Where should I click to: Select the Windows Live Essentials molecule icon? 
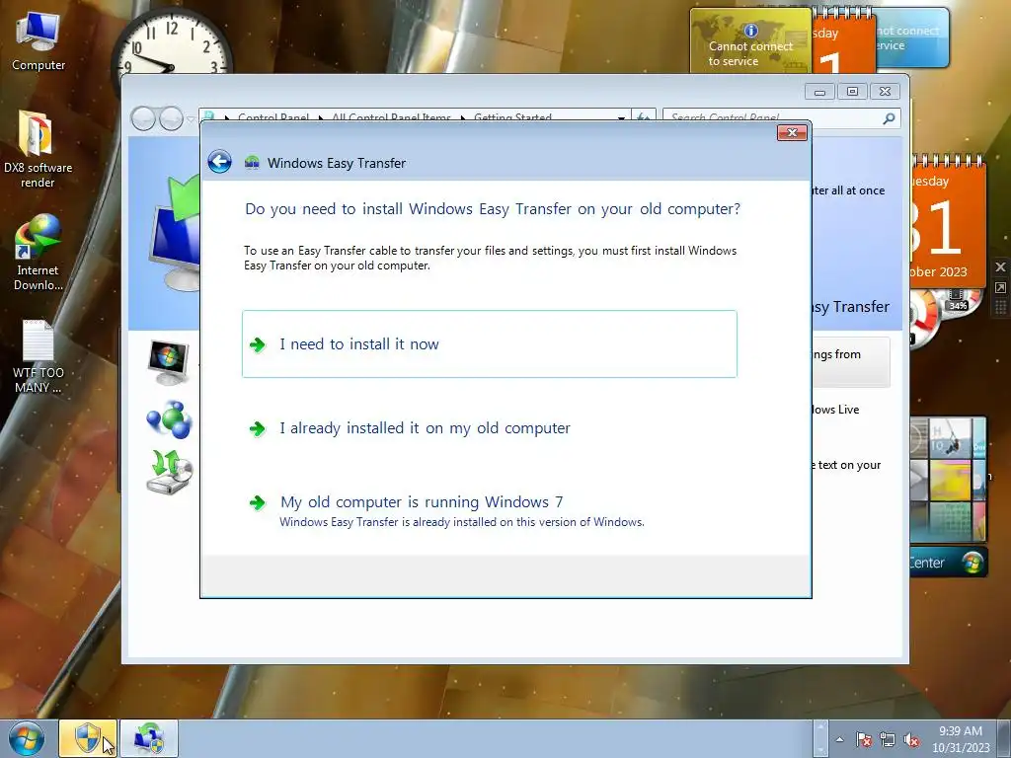[x=169, y=419]
